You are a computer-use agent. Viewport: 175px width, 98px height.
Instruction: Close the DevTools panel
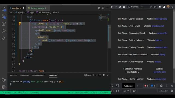[x=172, y=86]
